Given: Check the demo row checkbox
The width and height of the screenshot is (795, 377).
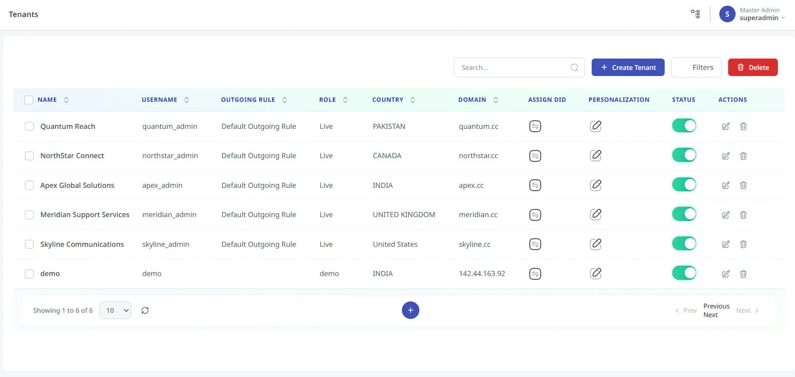Looking at the screenshot, I should point(29,274).
